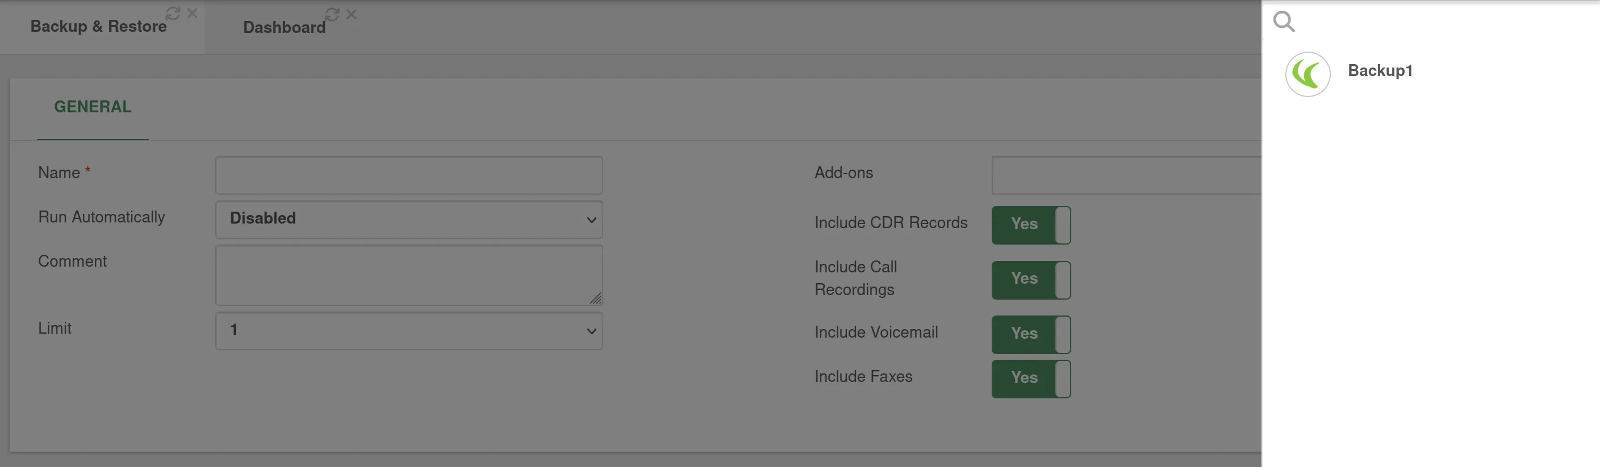Select the GENERAL section tab
Viewport: 1600px width, 467px height.
[93, 107]
